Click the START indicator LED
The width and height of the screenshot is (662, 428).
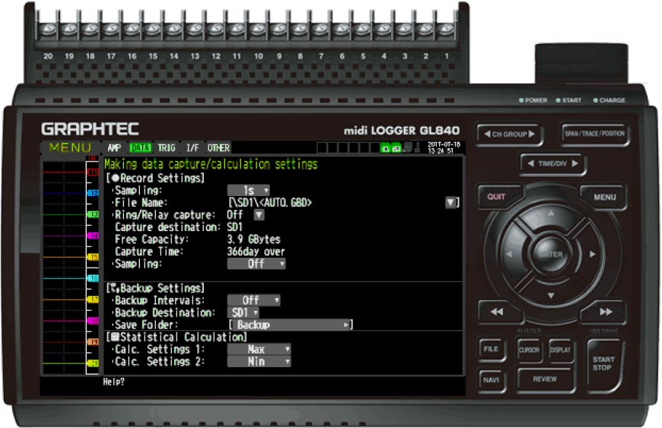(559, 100)
